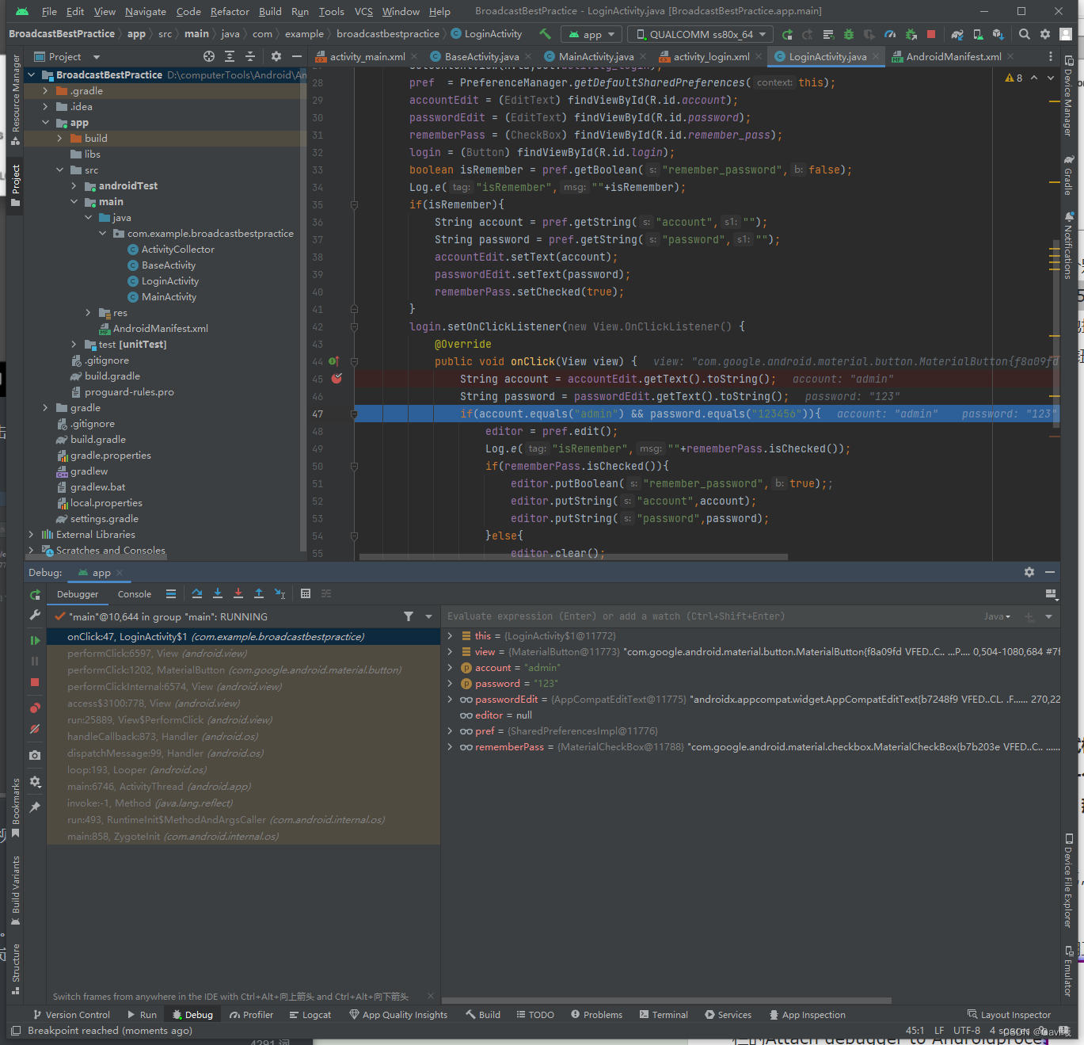Collapse the src folder node

[59, 170]
